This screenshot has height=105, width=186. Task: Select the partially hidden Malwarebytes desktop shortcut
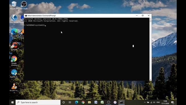(22, 19)
